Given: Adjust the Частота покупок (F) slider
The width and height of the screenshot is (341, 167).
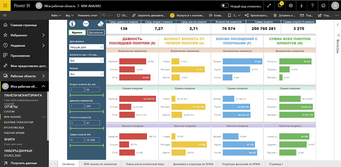Looking at the screenshot, I should click(x=87, y=129).
